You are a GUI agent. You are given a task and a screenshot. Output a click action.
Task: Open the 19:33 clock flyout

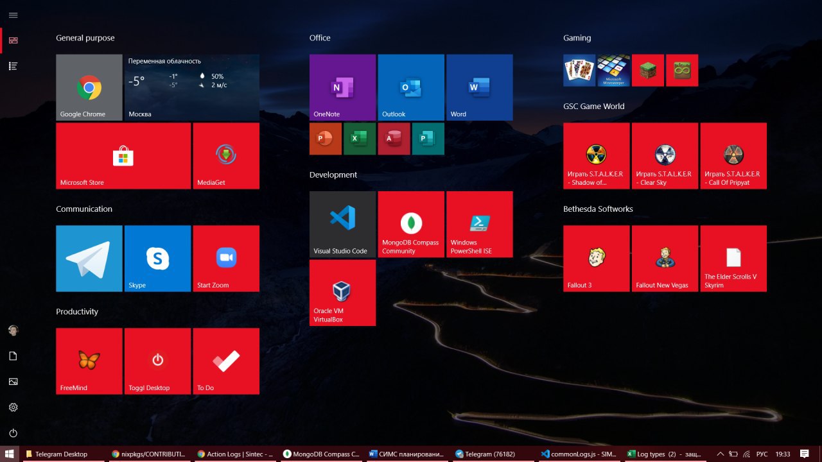pos(783,454)
